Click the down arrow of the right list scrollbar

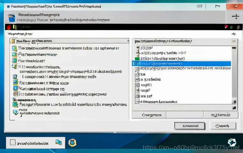click(234, 102)
